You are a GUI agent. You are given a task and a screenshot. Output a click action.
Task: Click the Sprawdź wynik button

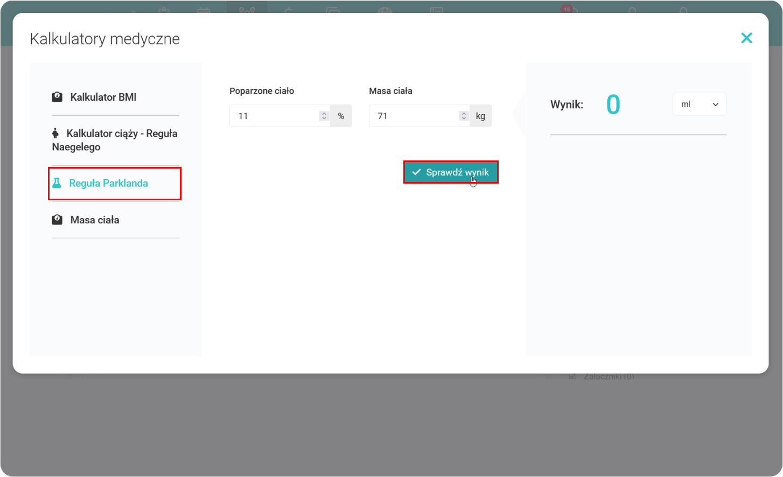pyautogui.click(x=451, y=172)
